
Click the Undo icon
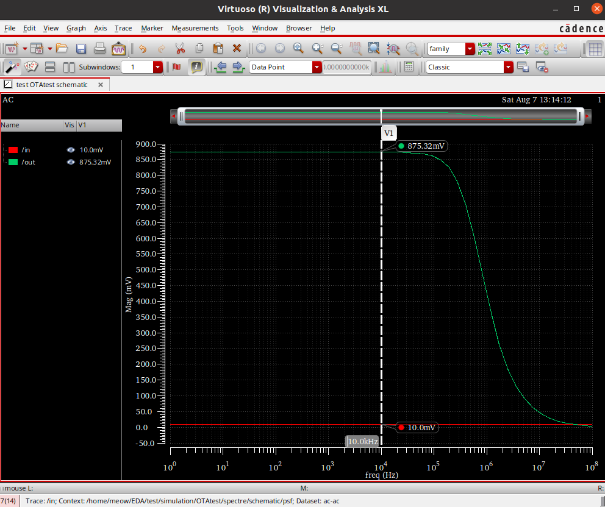pos(143,48)
